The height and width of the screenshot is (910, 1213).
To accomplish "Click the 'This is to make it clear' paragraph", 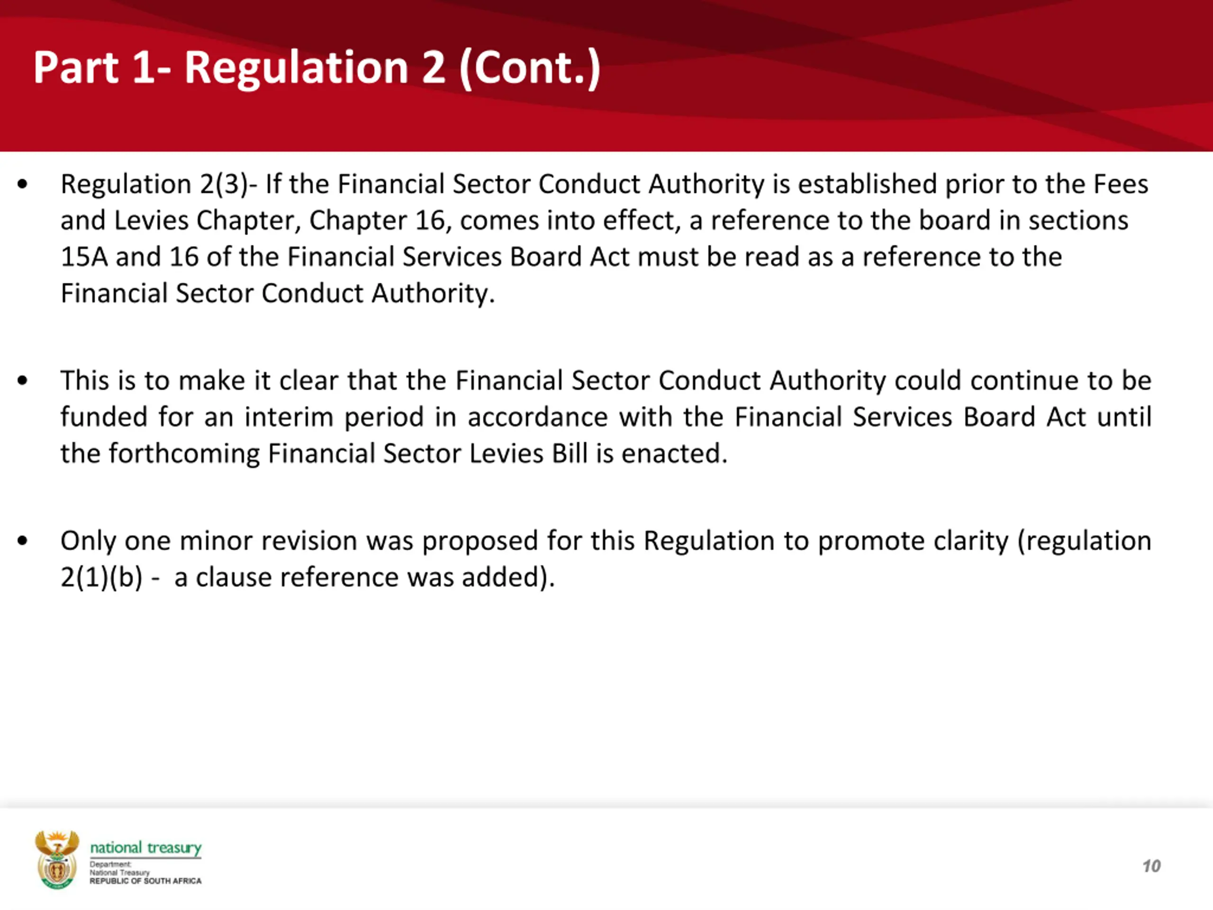I will pyautogui.click(x=606, y=417).
